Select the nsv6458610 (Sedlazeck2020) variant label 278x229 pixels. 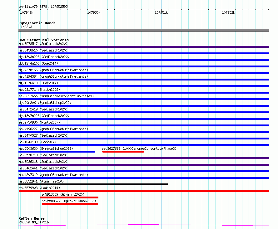click(43, 50)
